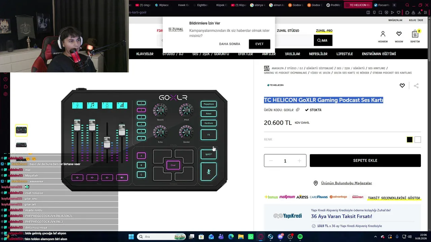The width and height of the screenshot is (431, 242).
Task: Open File Explorer from the taskbar
Action: 241,237
